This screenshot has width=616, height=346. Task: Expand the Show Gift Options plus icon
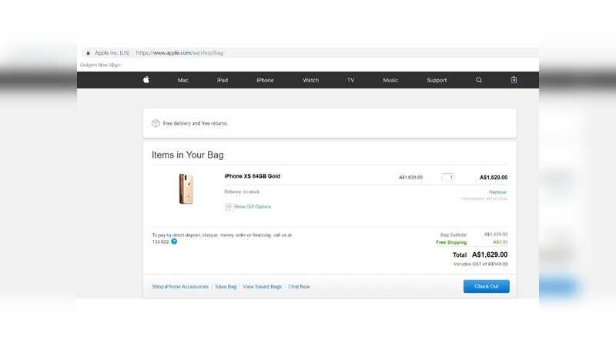[228, 207]
